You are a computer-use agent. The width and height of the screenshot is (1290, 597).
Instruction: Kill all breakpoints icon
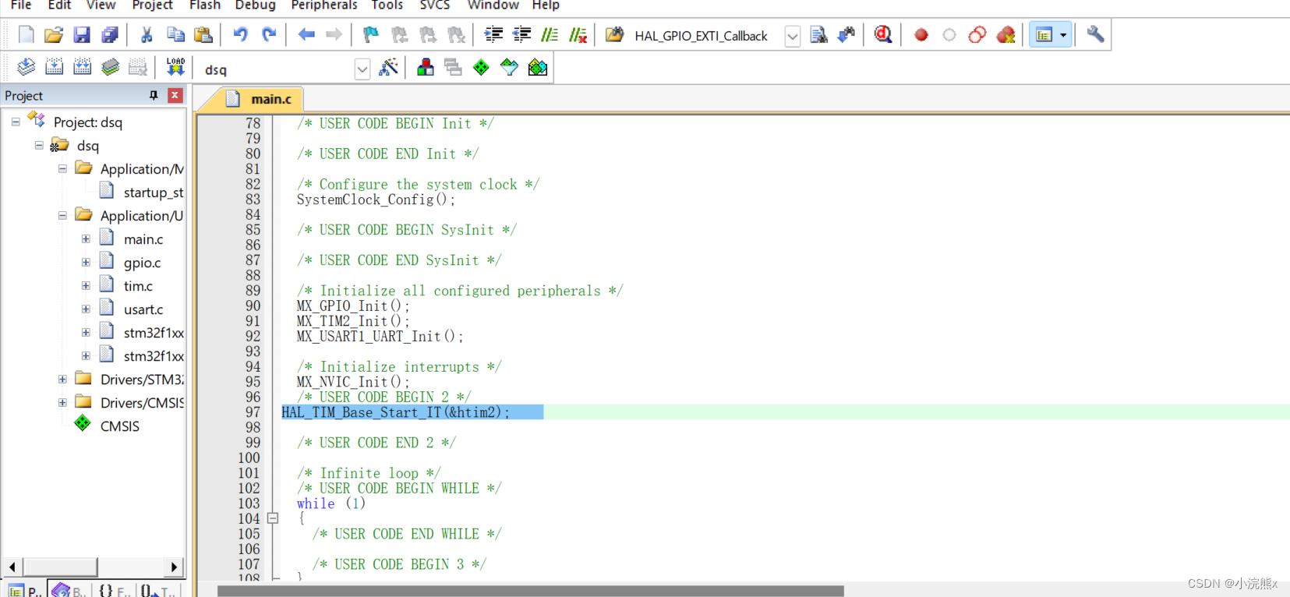point(1005,35)
